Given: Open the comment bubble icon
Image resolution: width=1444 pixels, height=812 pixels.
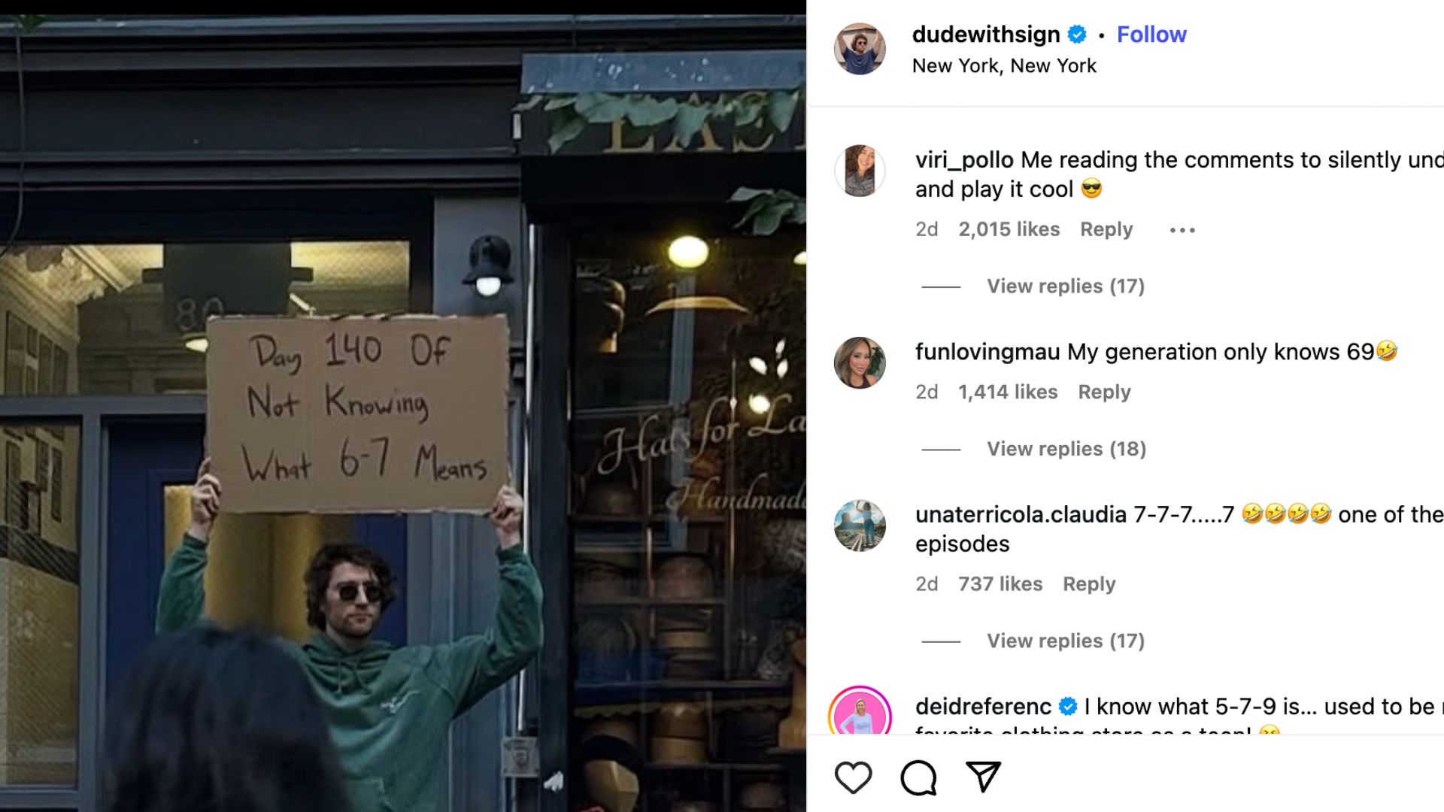Looking at the screenshot, I should tap(918, 777).
